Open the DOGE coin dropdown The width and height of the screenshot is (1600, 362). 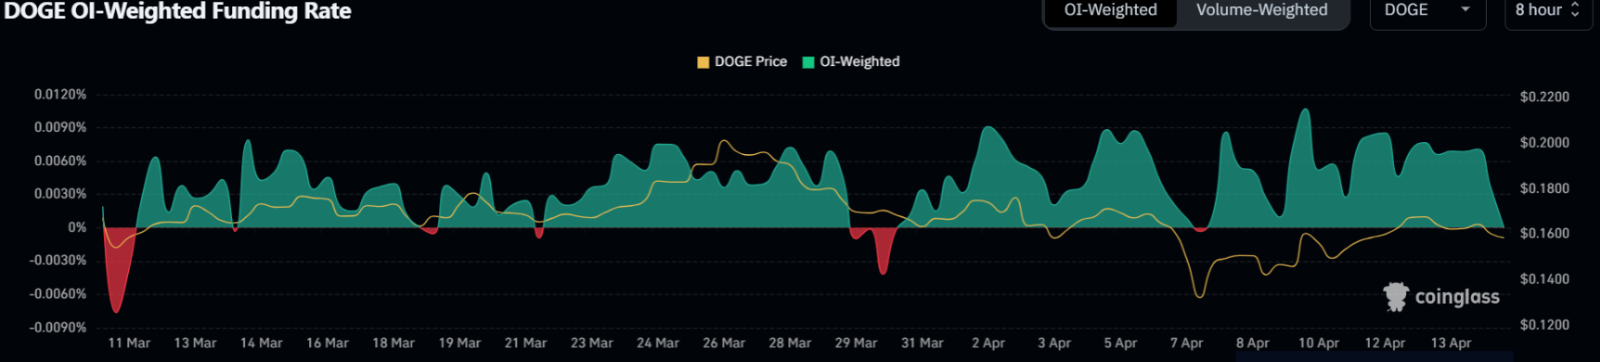tap(1427, 10)
